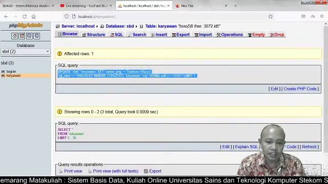The width and height of the screenshot is (328, 184).
Task: Open the database selector dropdown
Action: (26, 52)
